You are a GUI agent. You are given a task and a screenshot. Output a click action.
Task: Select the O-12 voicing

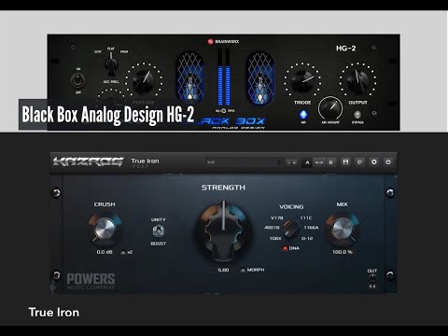[307, 238]
